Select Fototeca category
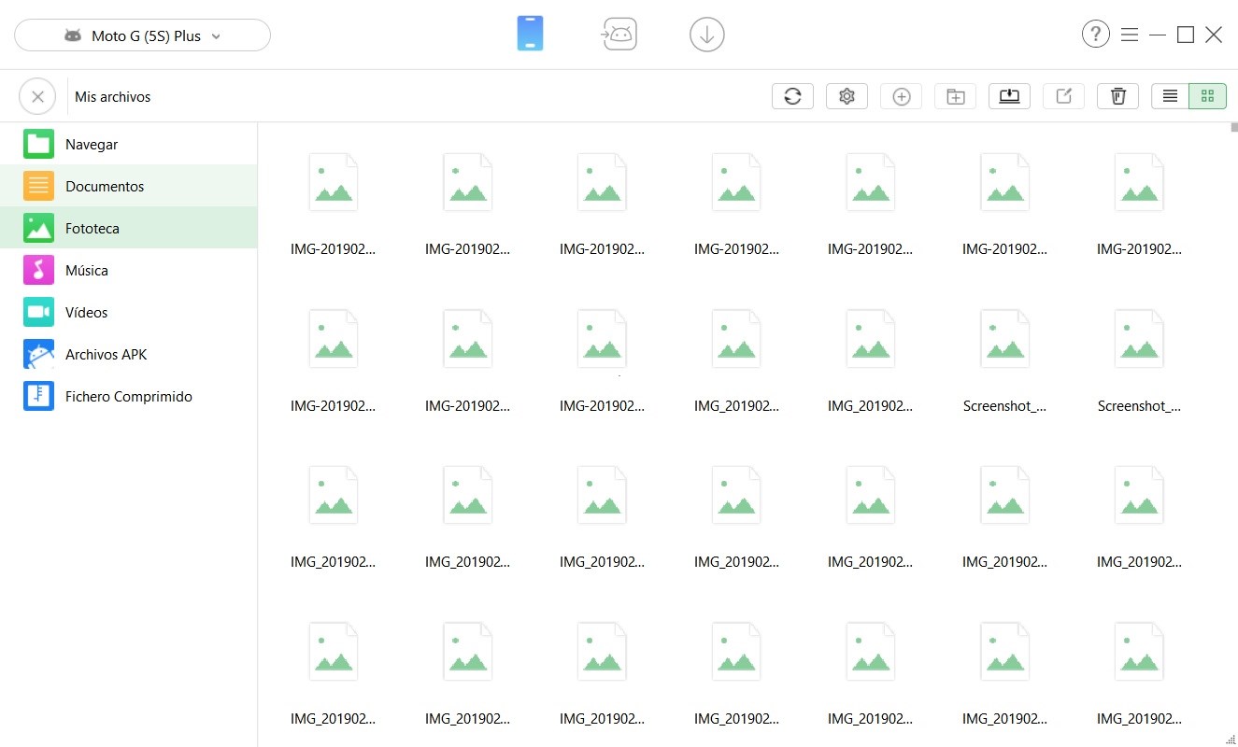The image size is (1238, 747). [128, 228]
